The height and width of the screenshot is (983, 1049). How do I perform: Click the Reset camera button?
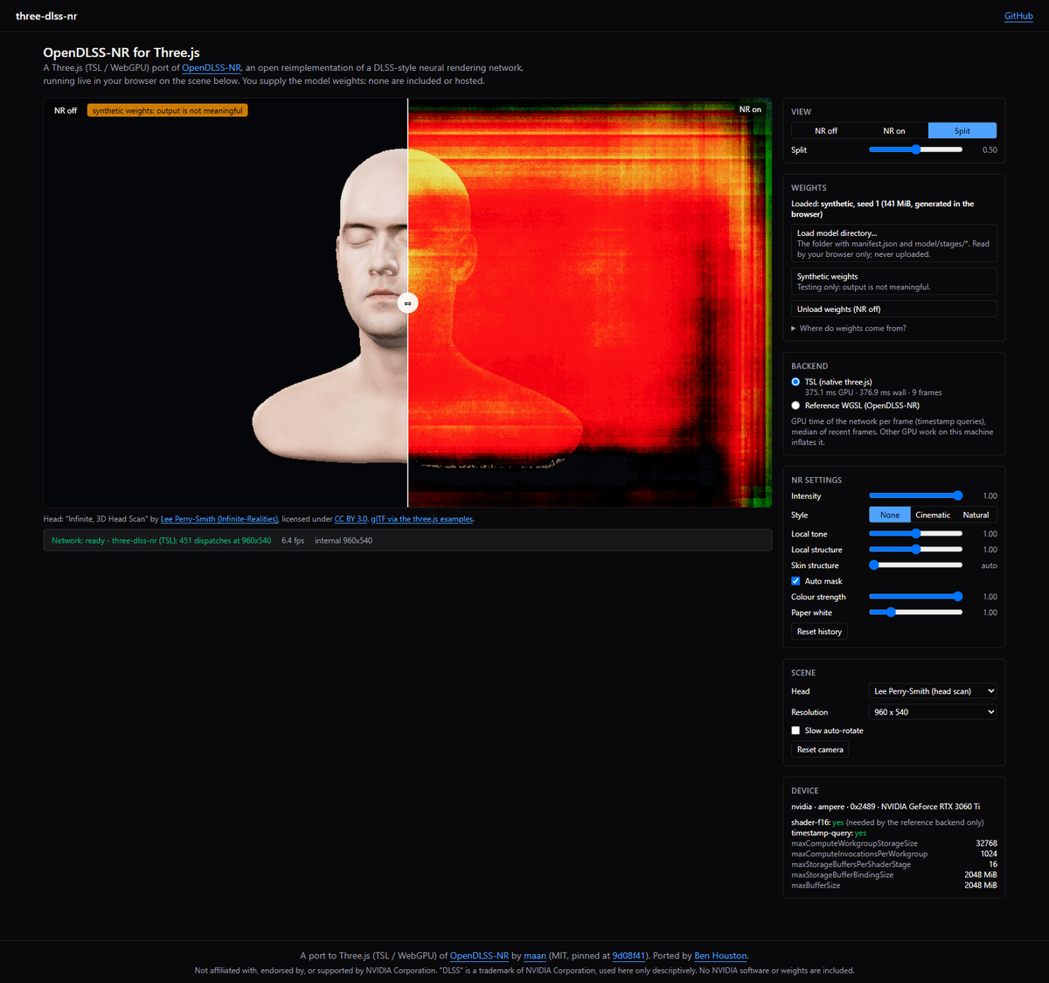(820, 750)
